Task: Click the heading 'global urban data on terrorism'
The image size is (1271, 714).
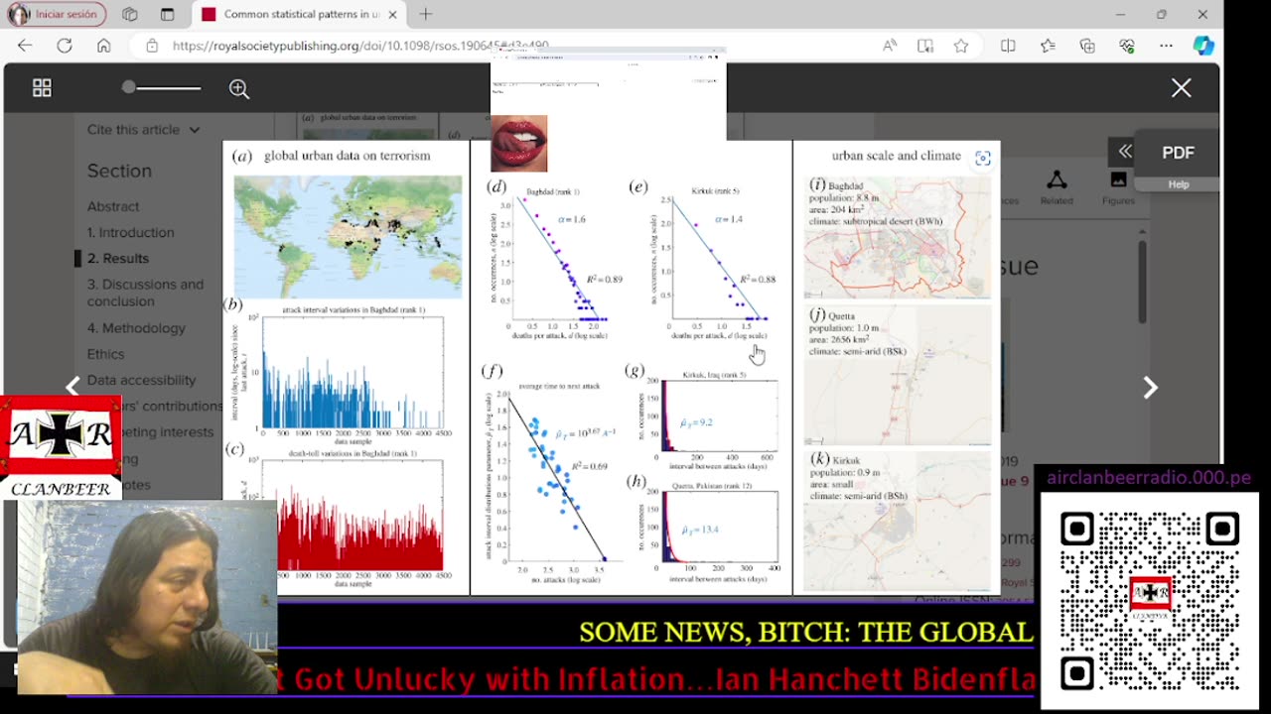Action: click(347, 156)
